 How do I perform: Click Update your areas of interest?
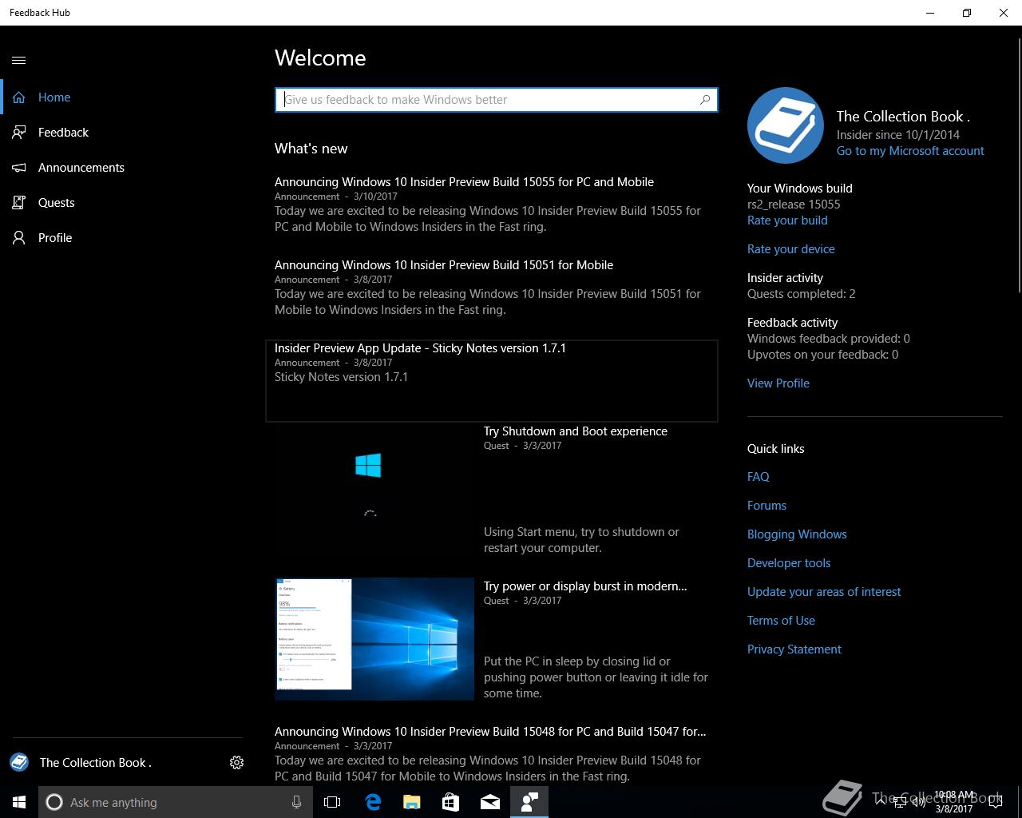tap(824, 592)
